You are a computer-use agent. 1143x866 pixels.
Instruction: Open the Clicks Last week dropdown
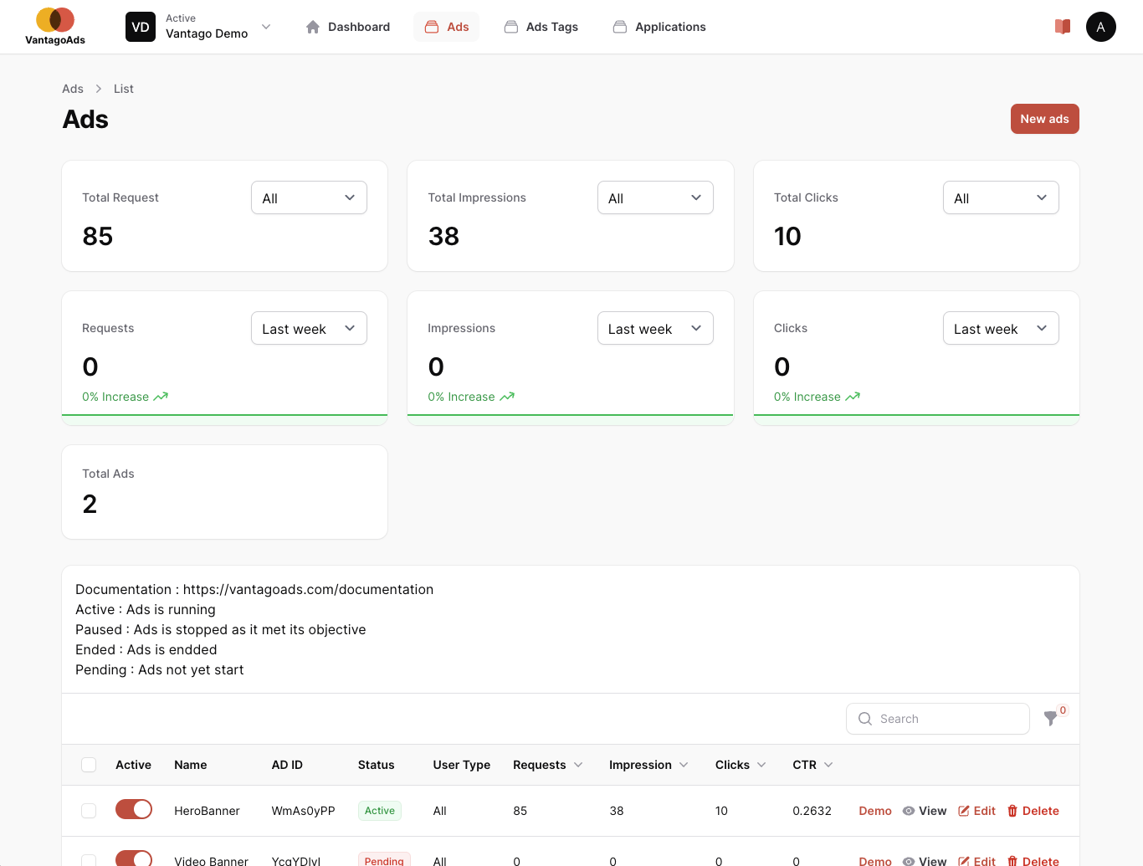(1001, 328)
